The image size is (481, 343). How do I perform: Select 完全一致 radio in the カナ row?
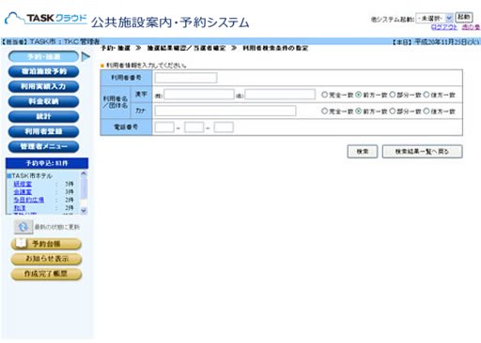pos(324,112)
